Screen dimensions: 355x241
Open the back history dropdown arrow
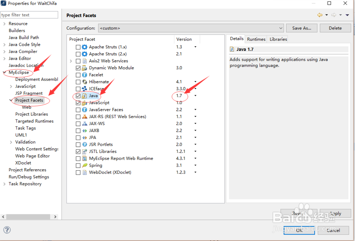[327, 15]
